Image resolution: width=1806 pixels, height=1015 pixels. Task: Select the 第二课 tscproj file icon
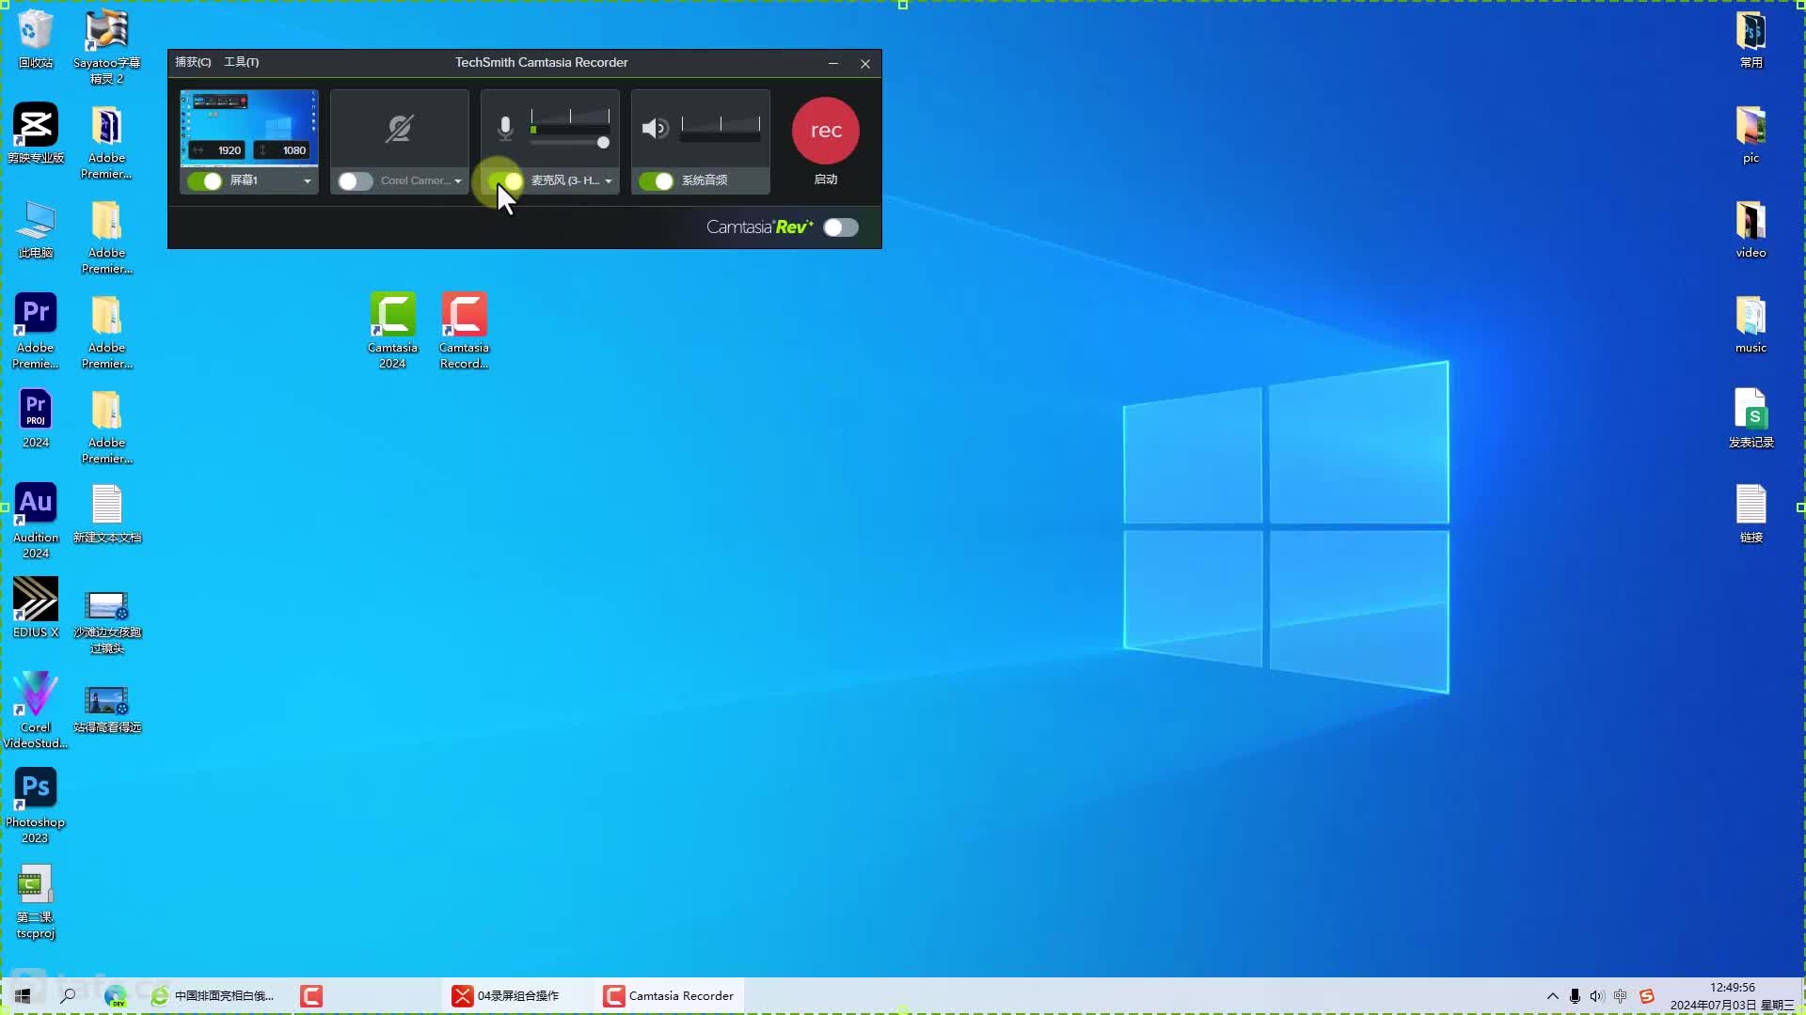[36, 901]
